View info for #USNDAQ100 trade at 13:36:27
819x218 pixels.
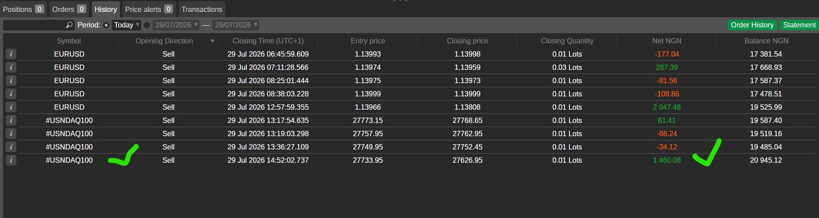11,147
